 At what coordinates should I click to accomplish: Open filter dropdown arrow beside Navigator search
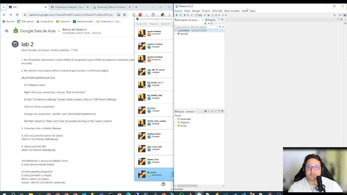[x=223, y=27]
